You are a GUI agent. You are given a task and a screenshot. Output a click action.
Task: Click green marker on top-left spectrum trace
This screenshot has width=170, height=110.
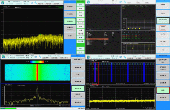pyautogui.click(x=40, y=35)
